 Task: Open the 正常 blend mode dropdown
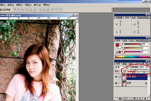(x=121, y=67)
